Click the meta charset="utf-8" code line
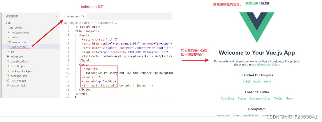This screenshot has width=322, height=122. point(101,40)
